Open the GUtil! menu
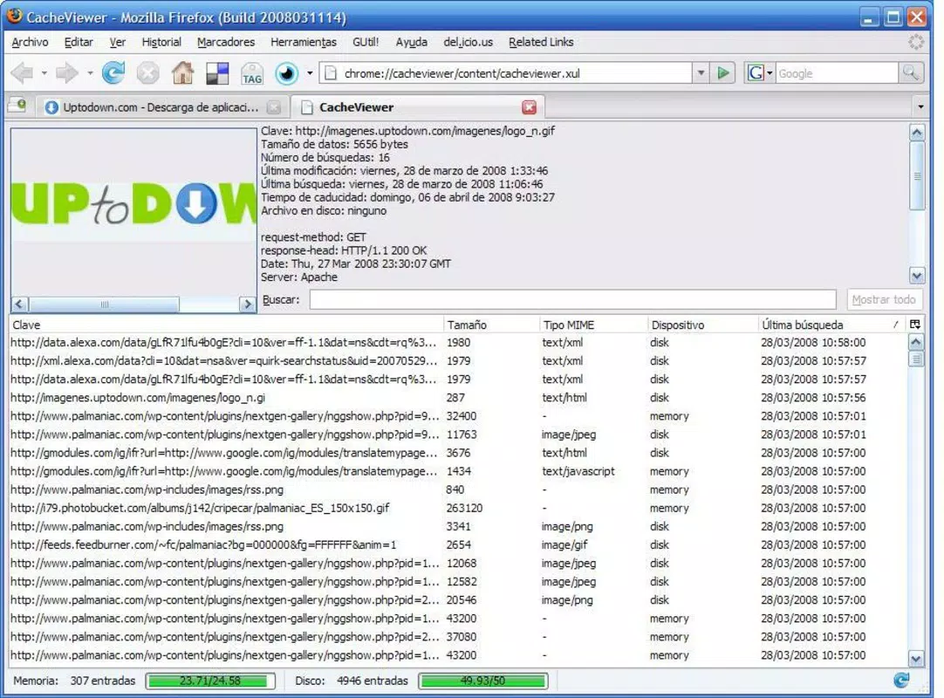This screenshot has width=944, height=698. 366,42
